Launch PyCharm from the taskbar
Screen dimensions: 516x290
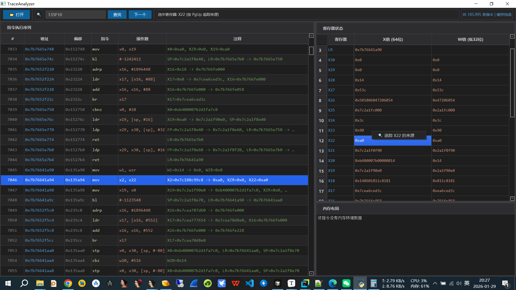point(305,283)
